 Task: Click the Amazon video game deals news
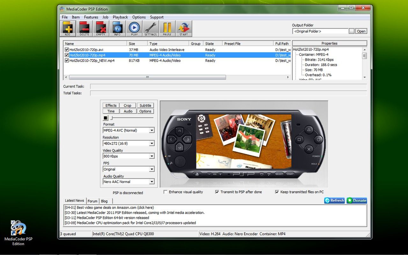point(109,208)
